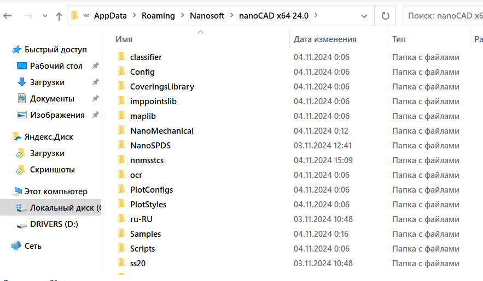The width and height of the screenshot is (483, 281).
Task: Expand chevron after Roaming breadcrumb
Action: (x=182, y=15)
